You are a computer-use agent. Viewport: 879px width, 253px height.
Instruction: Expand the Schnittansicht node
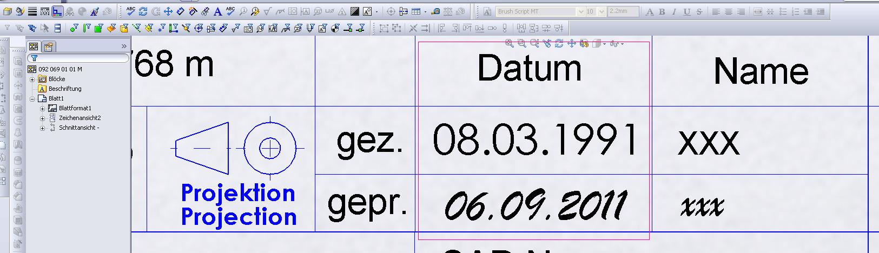[42, 128]
